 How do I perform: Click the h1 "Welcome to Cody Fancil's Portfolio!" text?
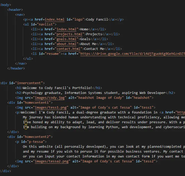point(58,88)
